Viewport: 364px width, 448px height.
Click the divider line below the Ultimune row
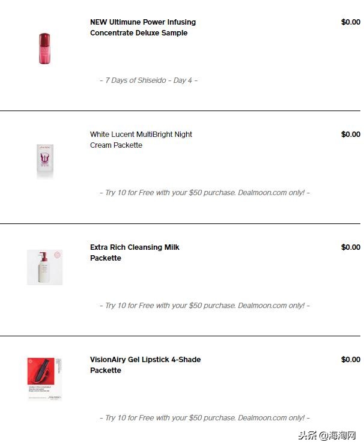click(180, 110)
